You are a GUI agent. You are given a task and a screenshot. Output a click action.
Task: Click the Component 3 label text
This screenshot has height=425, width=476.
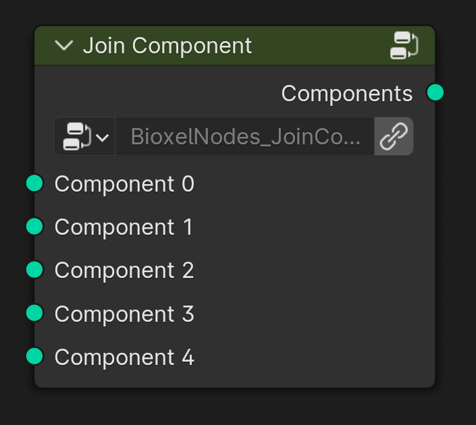[124, 314]
